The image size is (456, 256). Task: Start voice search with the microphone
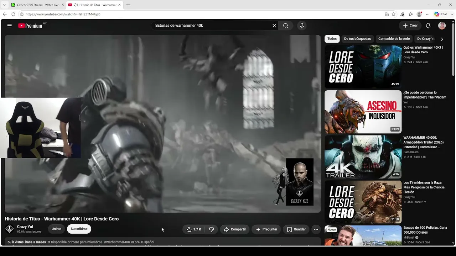302,26
